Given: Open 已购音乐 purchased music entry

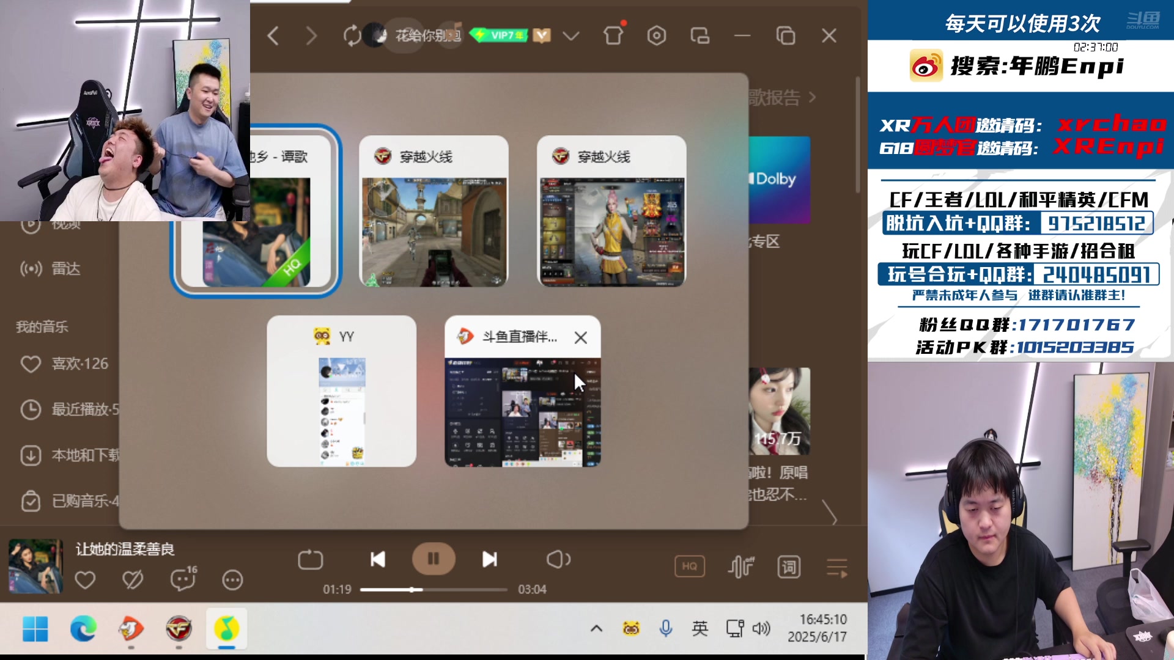Looking at the screenshot, I should [x=69, y=501].
